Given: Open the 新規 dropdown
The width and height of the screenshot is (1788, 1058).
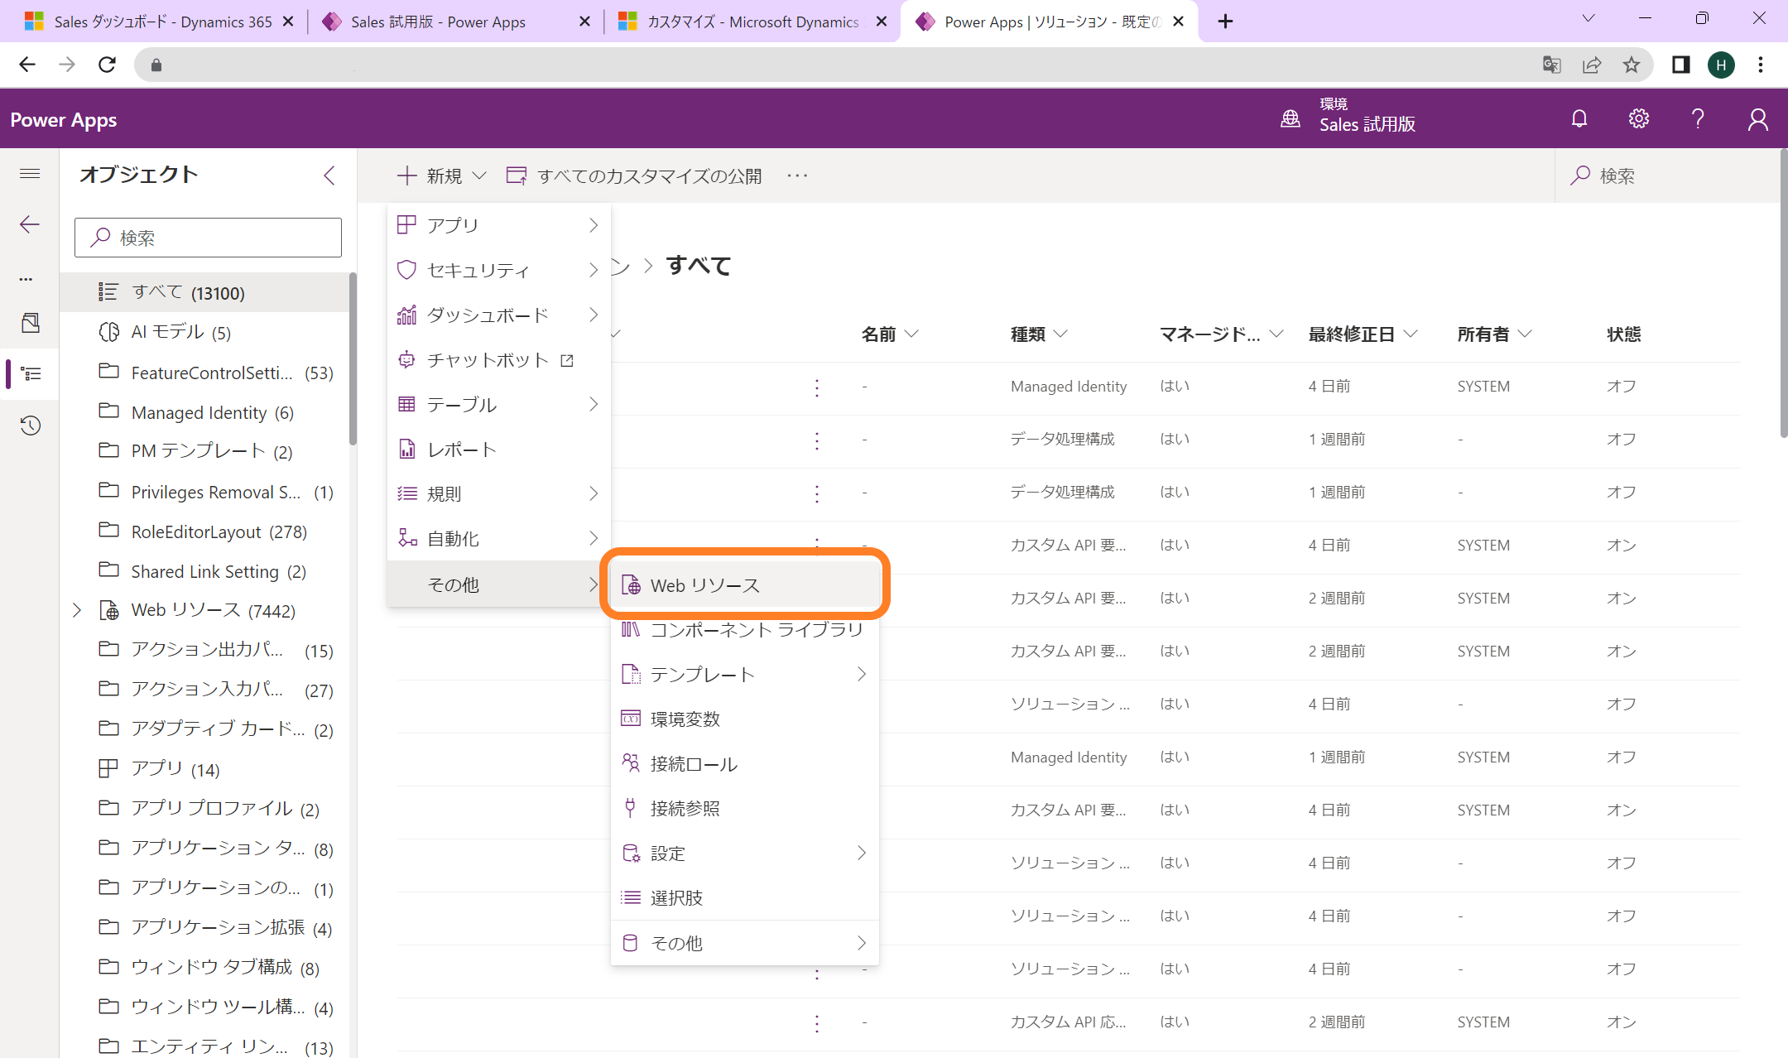Looking at the screenshot, I should [442, 176].
